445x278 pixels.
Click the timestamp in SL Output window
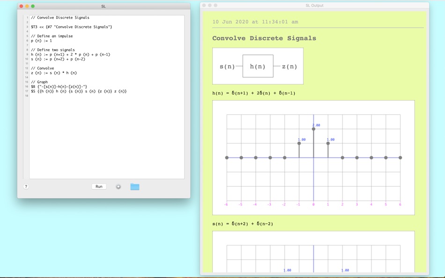255,22
